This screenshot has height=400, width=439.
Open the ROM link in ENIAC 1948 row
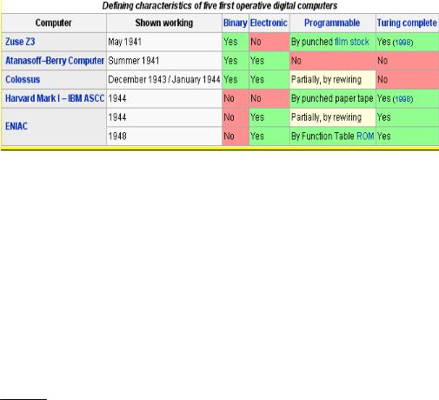[365, 136]
